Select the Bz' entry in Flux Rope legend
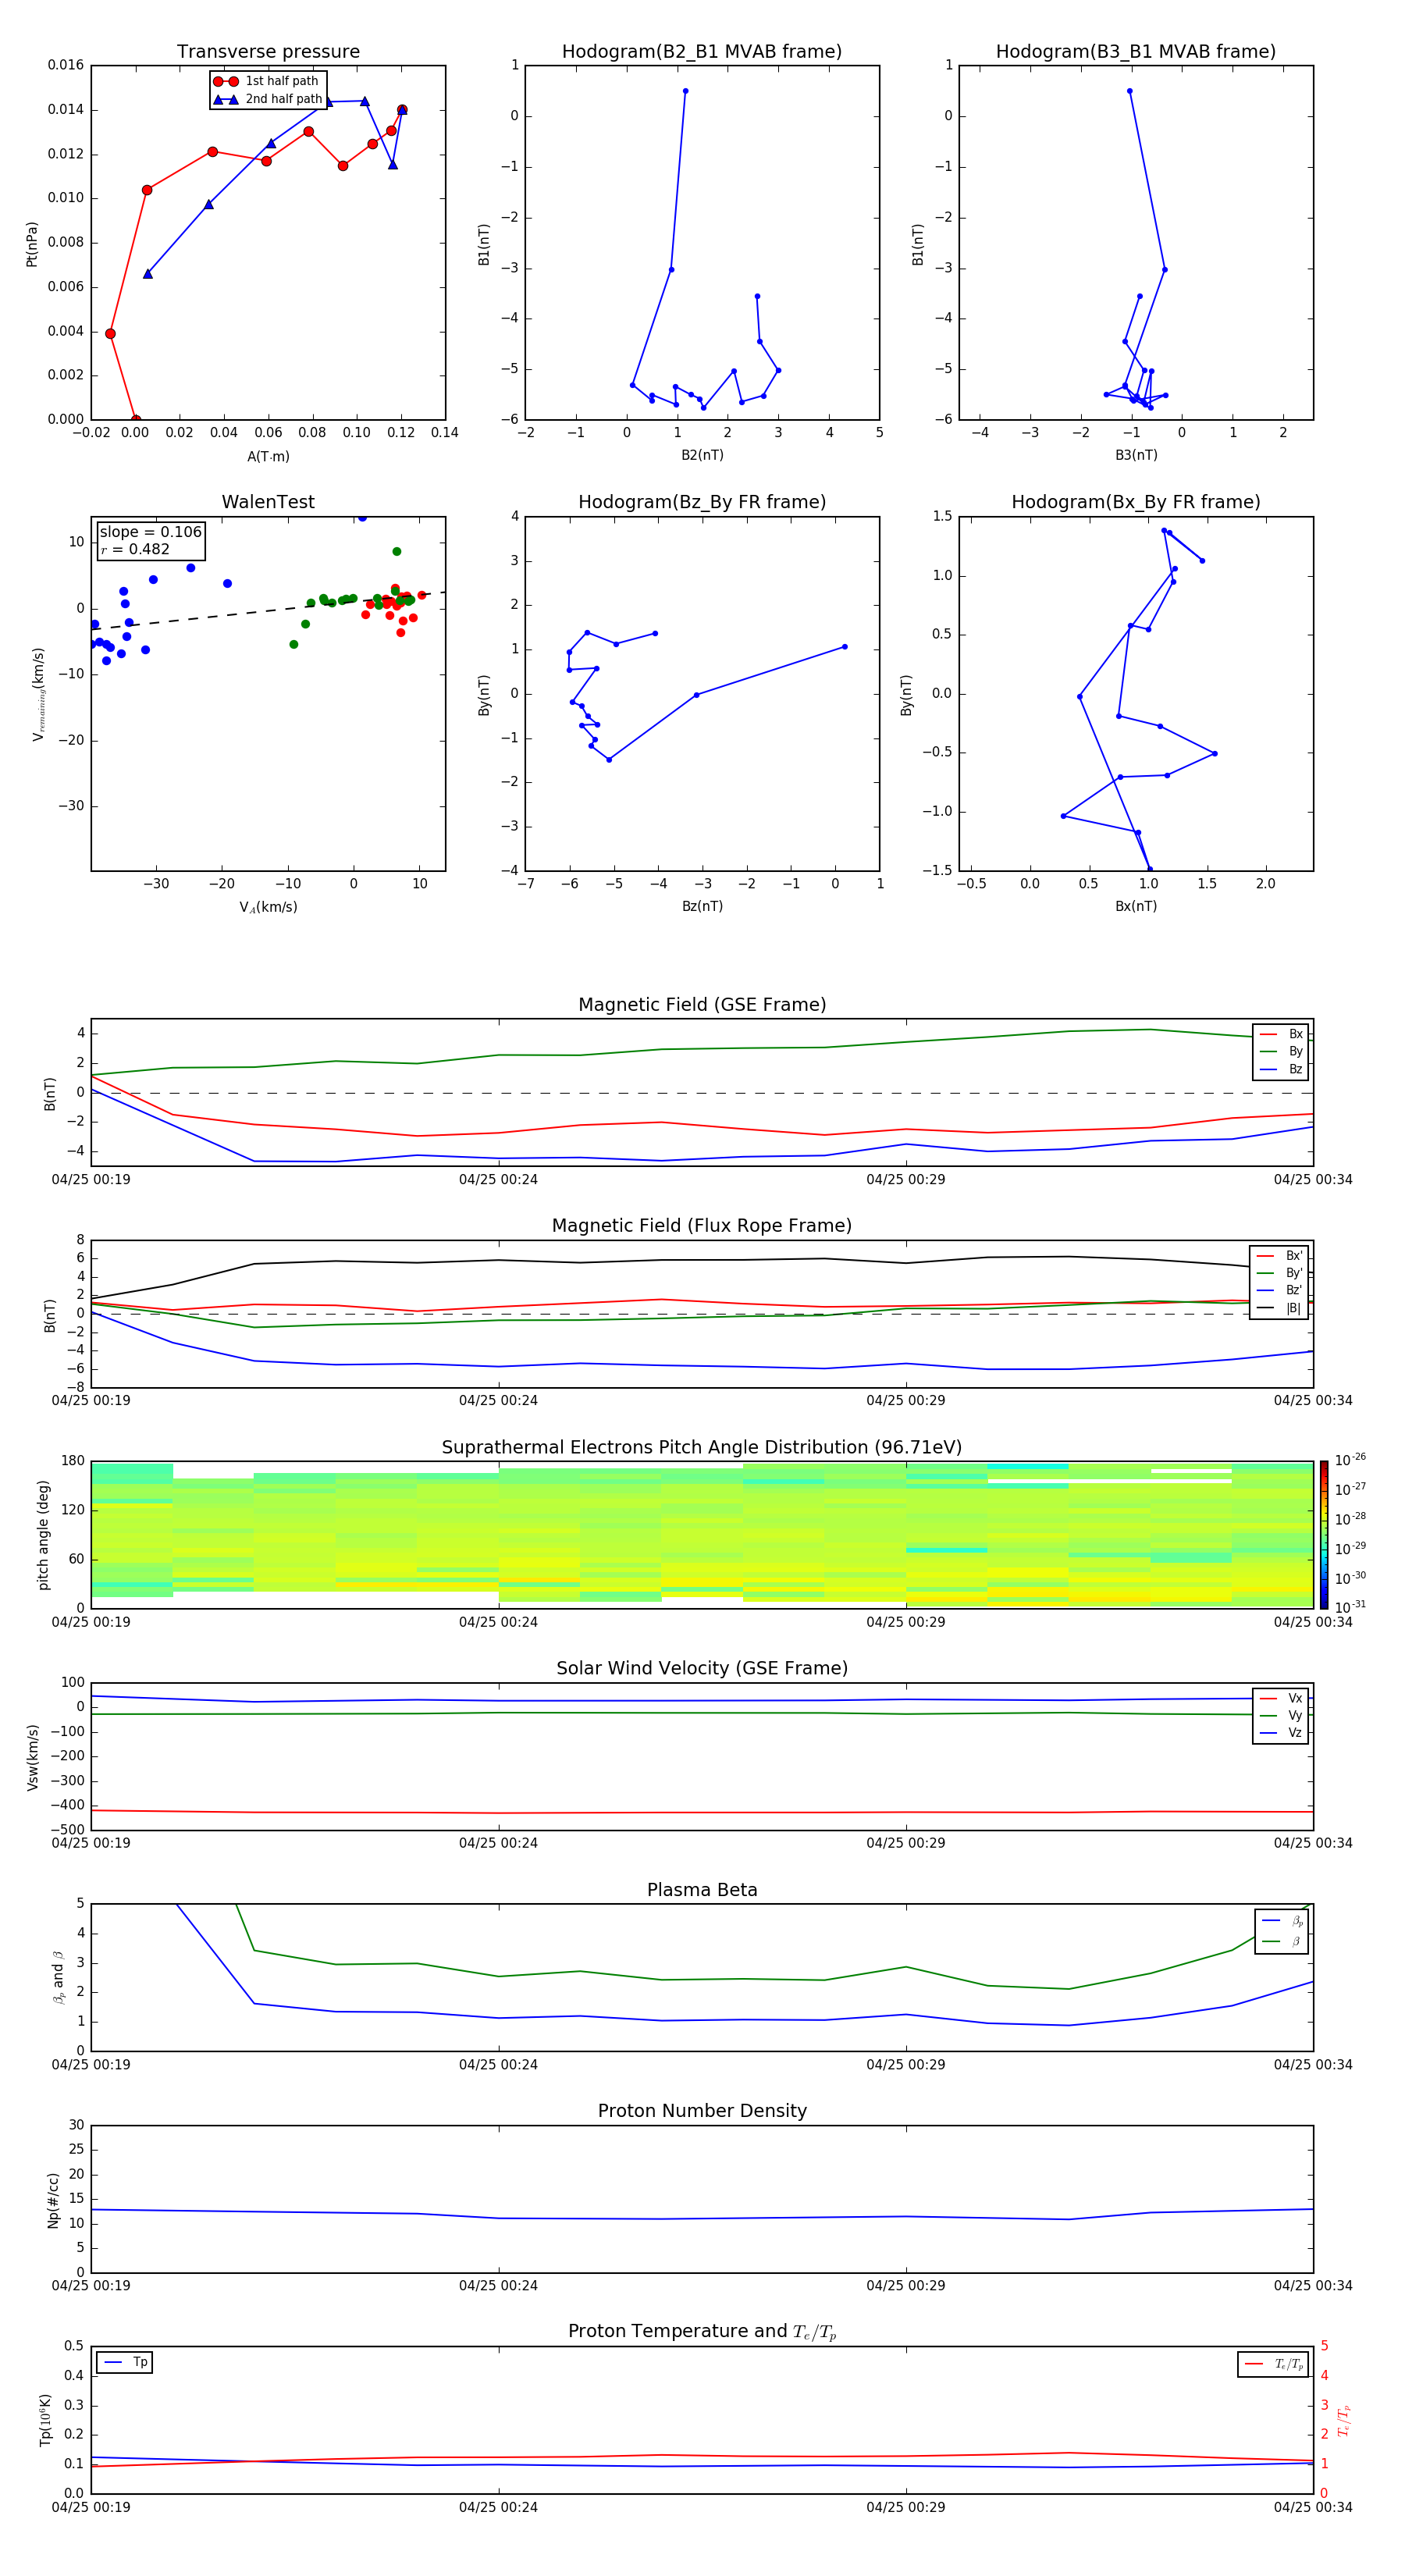This screenshot has width=1405, height=2576. [1279, 1290]
